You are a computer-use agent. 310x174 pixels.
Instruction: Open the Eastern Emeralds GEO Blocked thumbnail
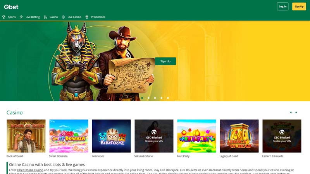coord(282,136)
